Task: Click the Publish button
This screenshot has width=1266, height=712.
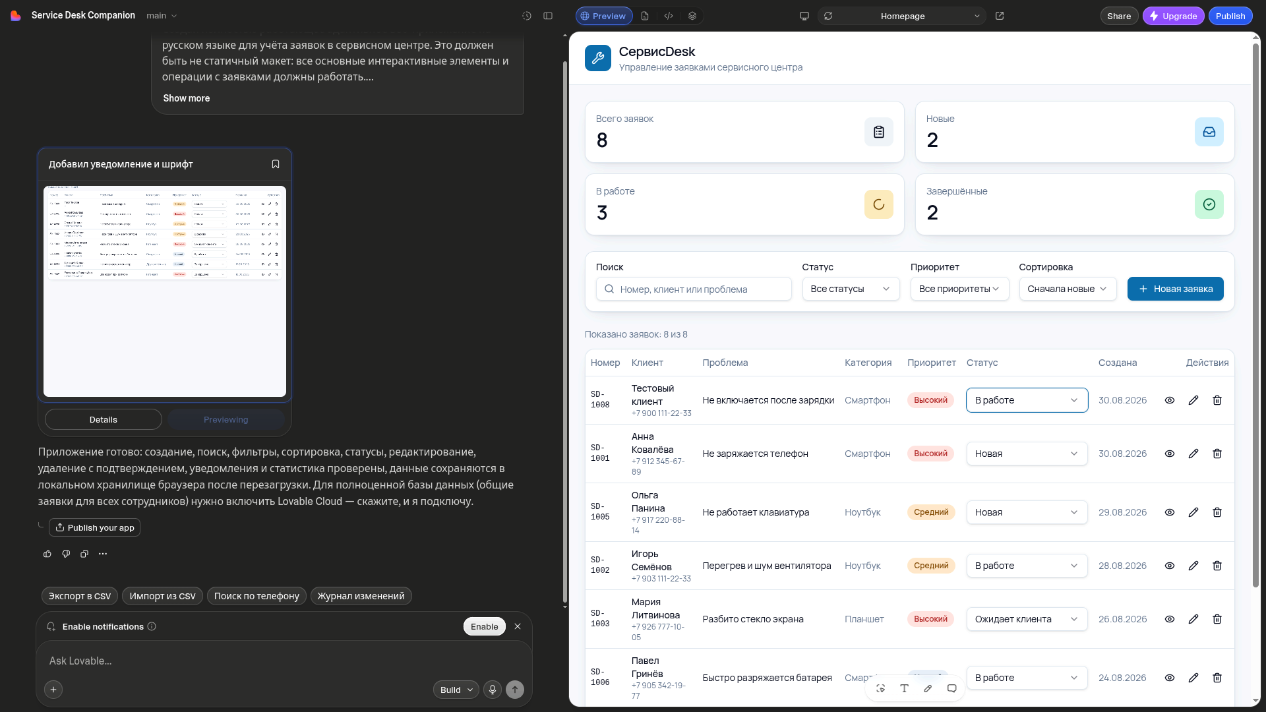Action: pyautogui.click(x=1230, y=16)
